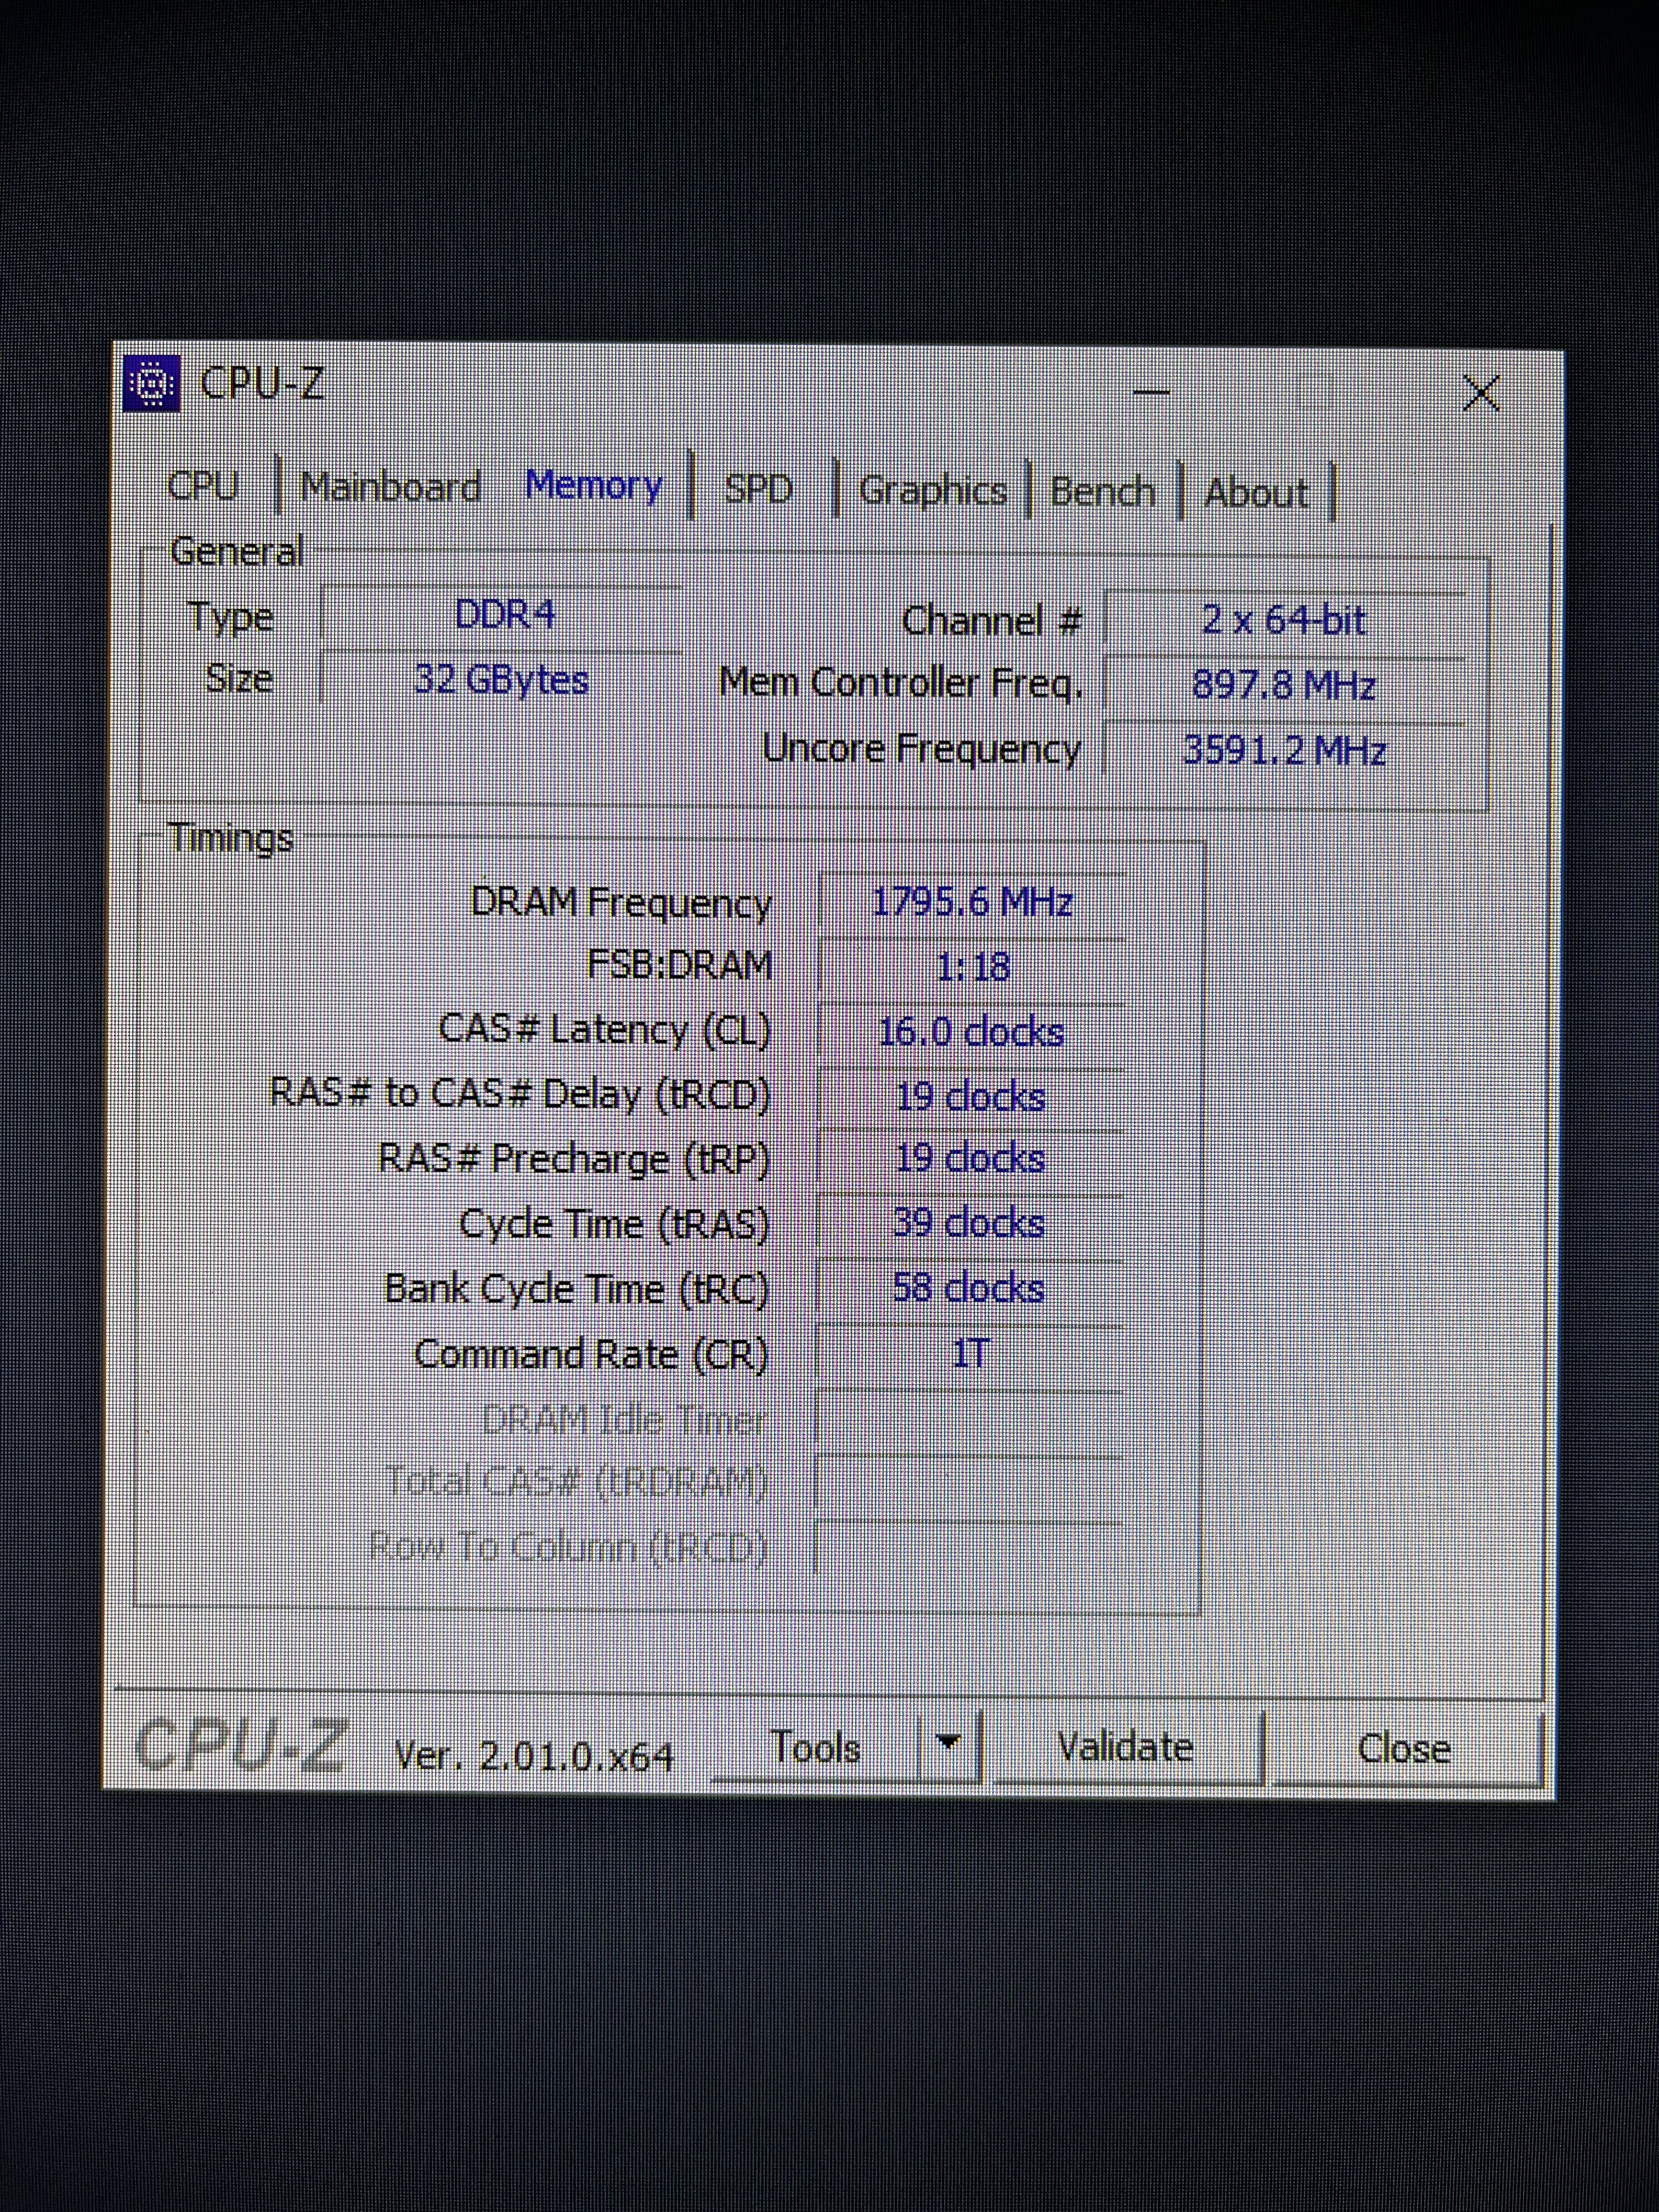Switch to the Graphics tab
This screenshot has width=1659, height=2212.
[x=932, y=491]
